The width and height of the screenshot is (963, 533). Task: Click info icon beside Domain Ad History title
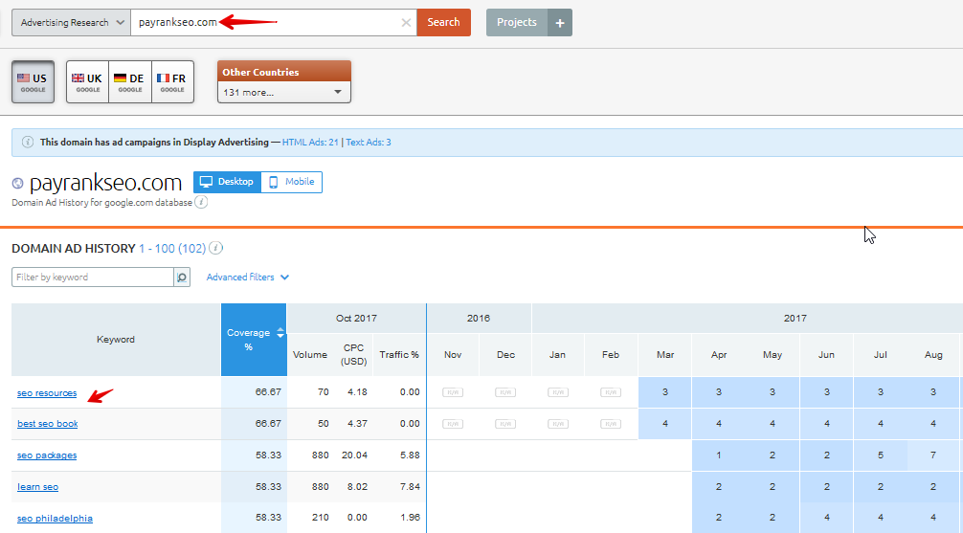tap(215, 248)
